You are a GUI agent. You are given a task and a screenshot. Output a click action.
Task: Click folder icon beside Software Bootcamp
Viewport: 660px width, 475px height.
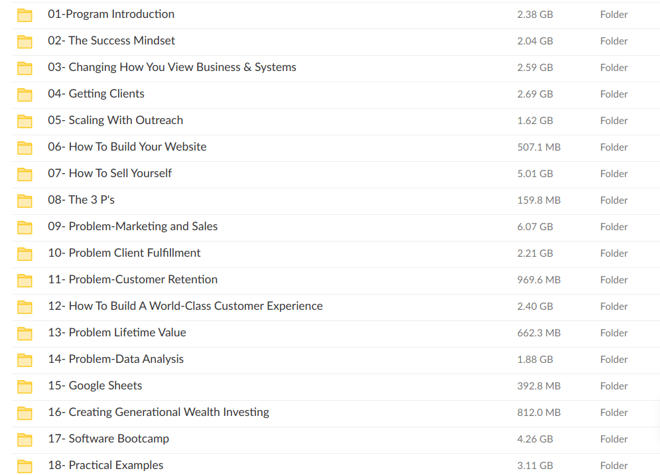point(25,439)
